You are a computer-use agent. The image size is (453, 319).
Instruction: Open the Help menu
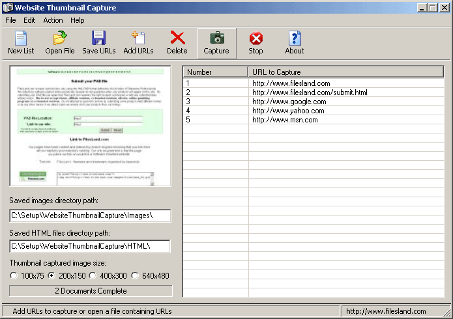[77, 20]
